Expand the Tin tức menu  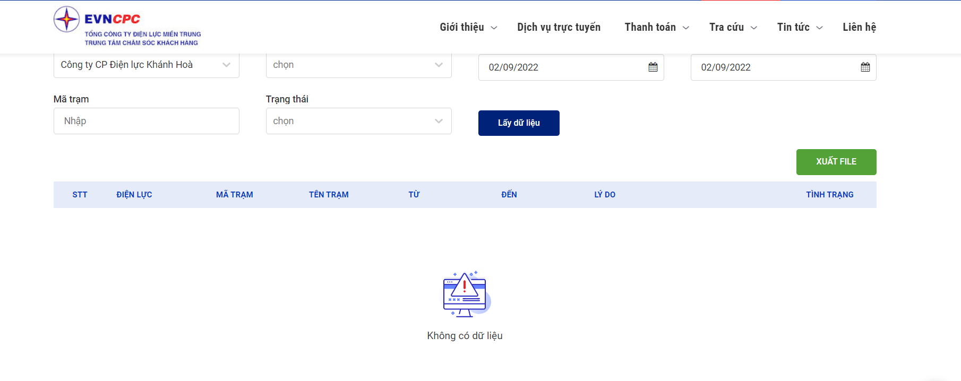click(x=800, y=27)
